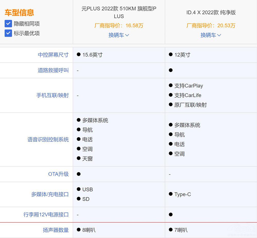Open the OTA升级 parameter link

tap(58, 174)
